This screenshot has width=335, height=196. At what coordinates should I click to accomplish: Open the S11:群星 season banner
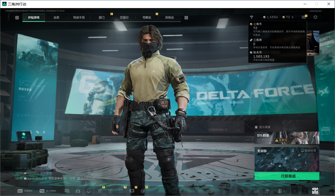coord(287,138)
